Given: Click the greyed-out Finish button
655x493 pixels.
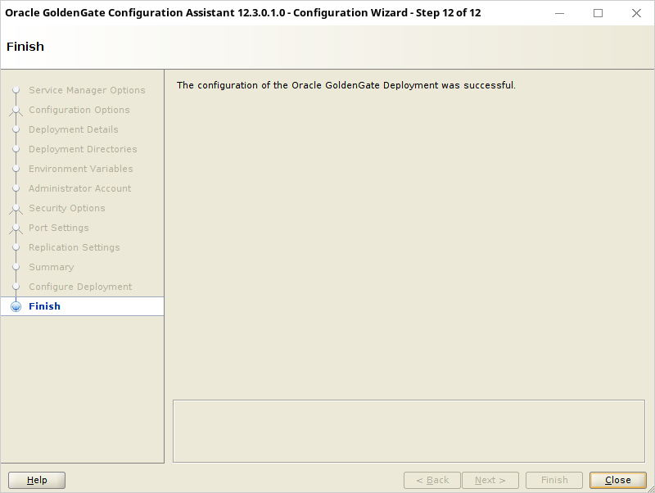Looking at the screenshot, I should tap(554, 480).
